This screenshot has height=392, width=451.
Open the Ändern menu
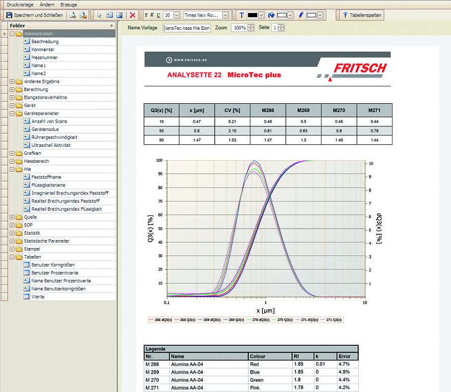[47, 4]
